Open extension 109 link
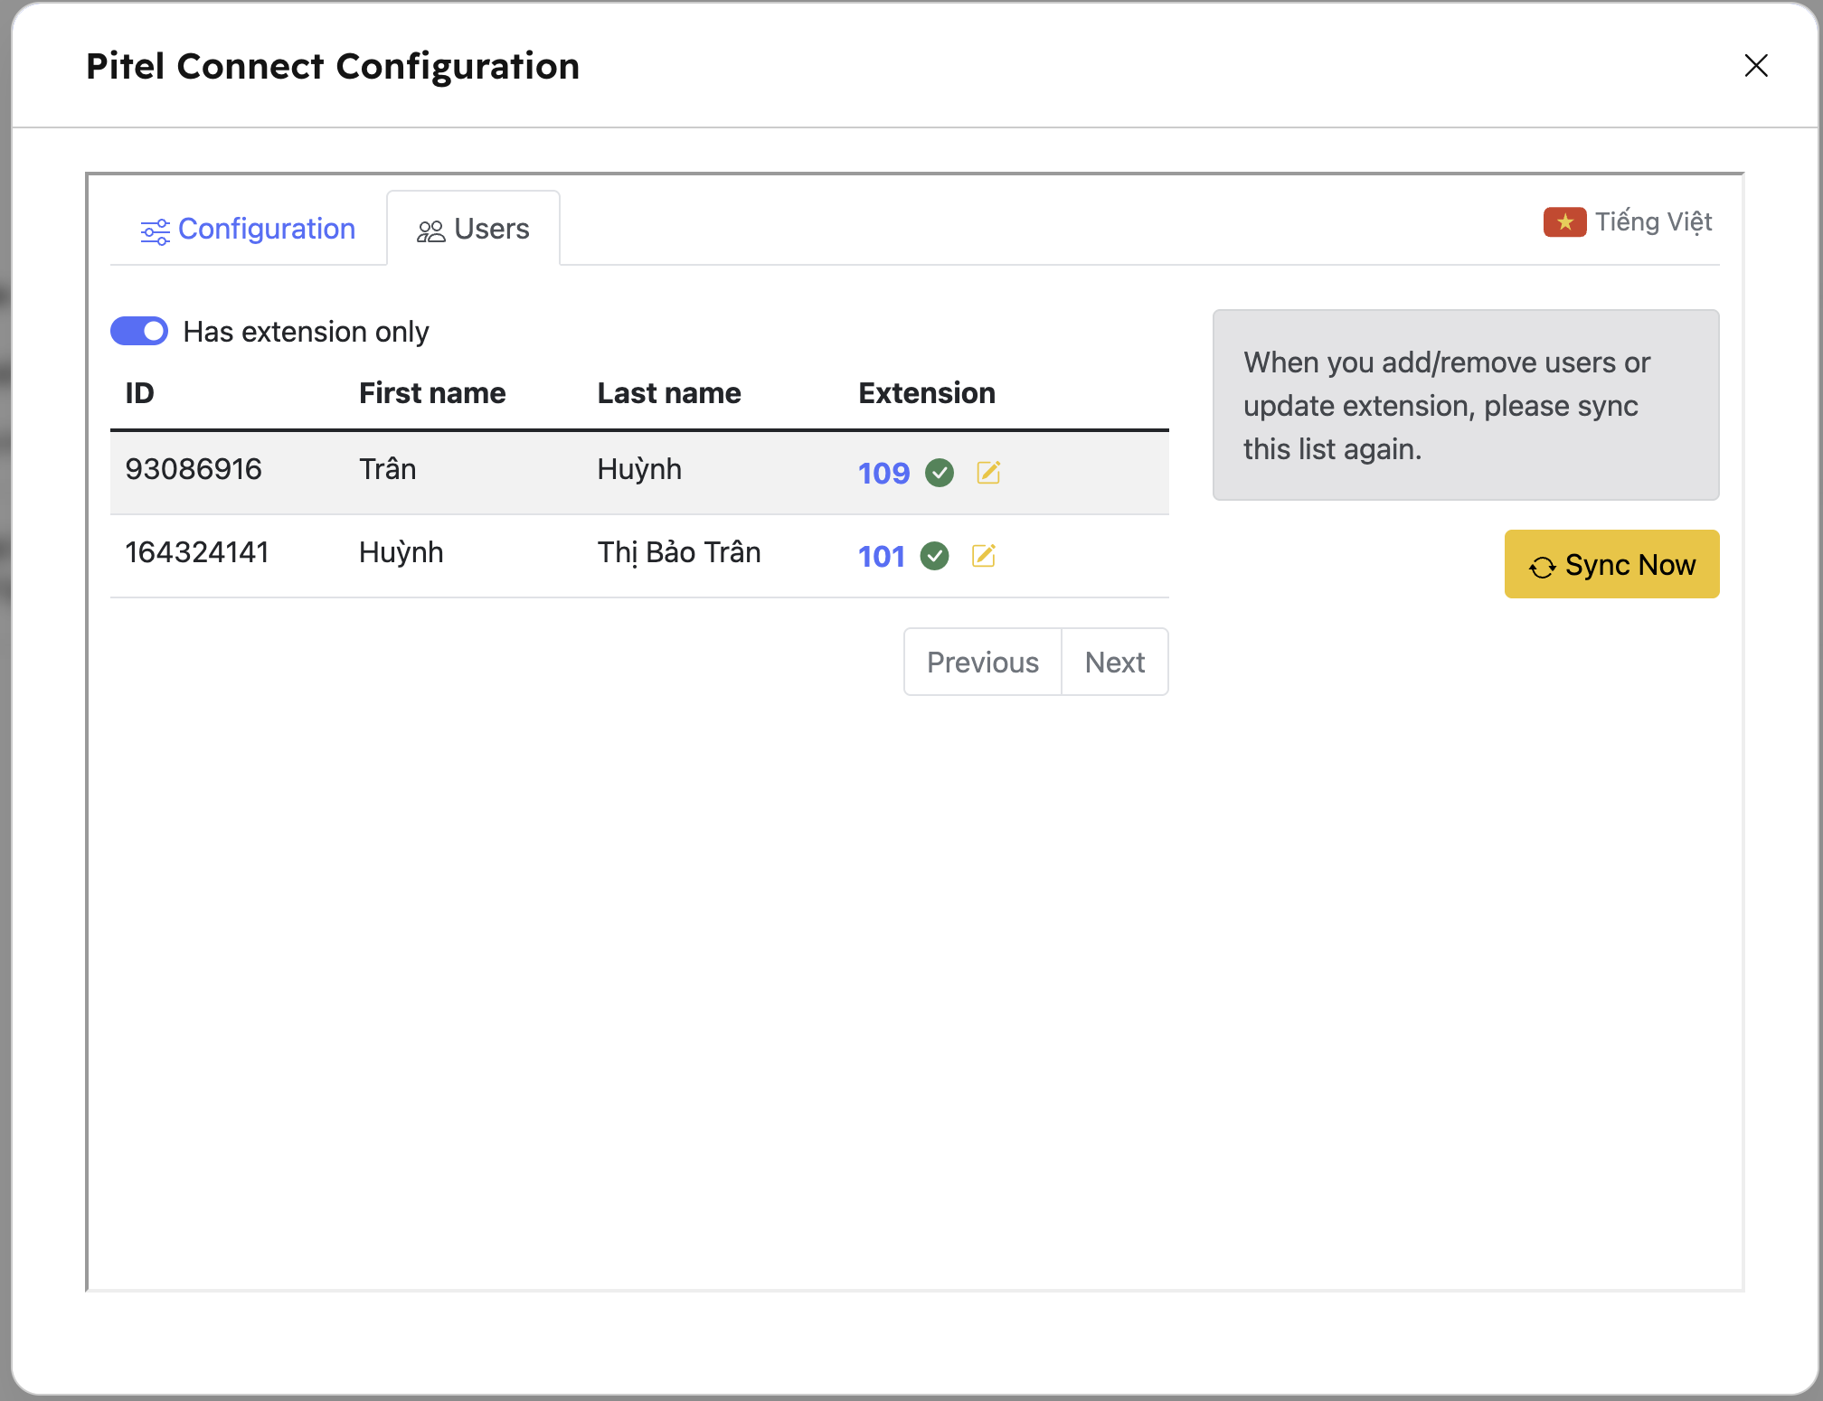The height and width of the screenshot is (1401, 1823). click(883, 473)
